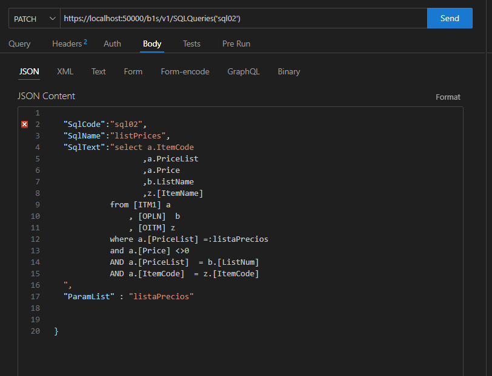This screenshot has height=376, width=492.
Task: Choose the XML body type
Action: tap(65, 71)
